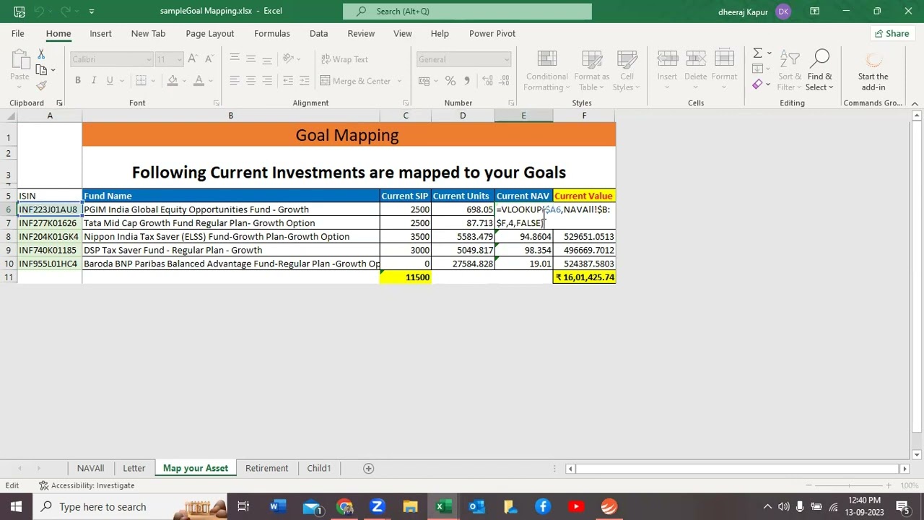The width and height of the screenshot is (924, 520).
Task: Open the File menu
Action: (x=17, y=33)
